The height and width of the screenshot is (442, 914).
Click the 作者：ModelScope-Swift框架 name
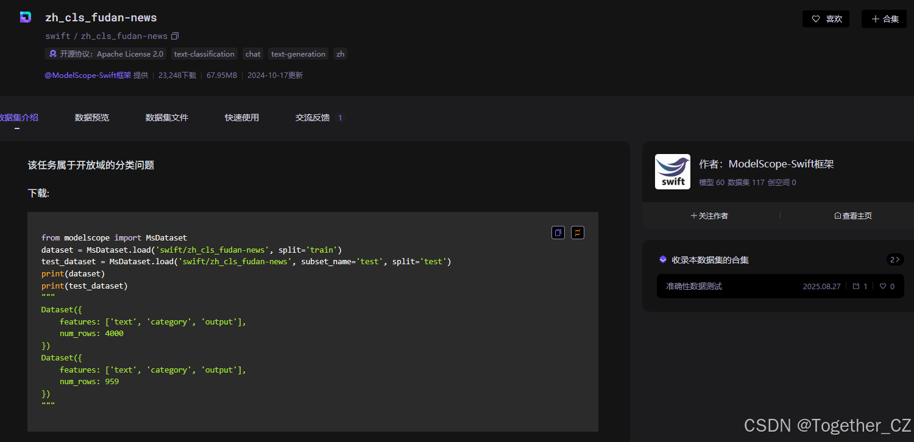[767, 164]
